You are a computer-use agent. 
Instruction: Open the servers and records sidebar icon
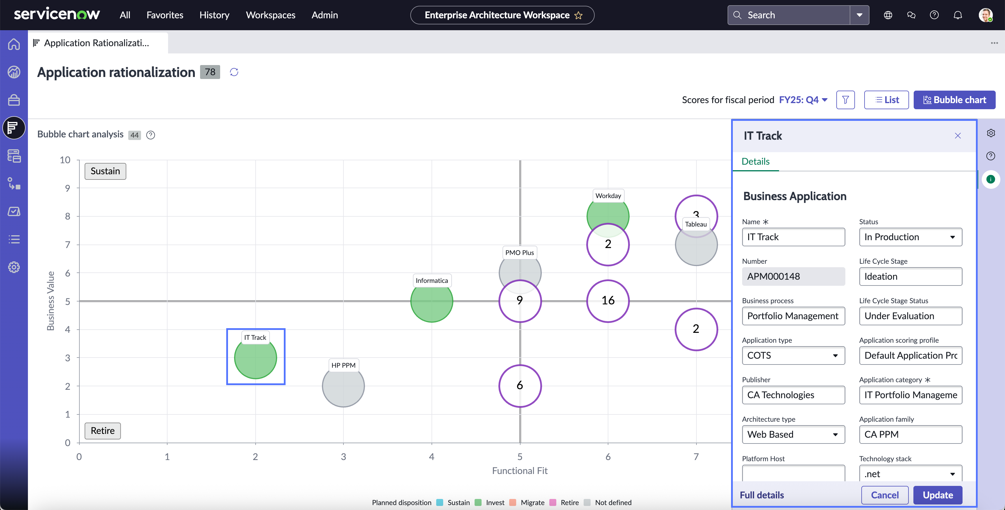pos(14,156)
